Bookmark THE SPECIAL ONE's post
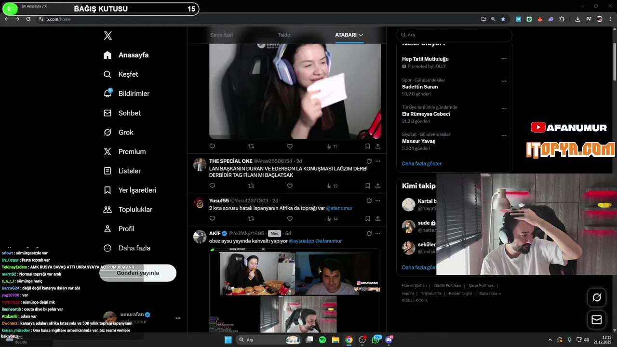Image resolution: width=617 pixels, height=347 pixels. (x=367, y=186)
